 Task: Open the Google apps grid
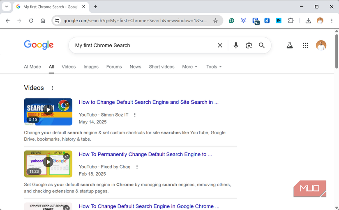pos(305,46)
